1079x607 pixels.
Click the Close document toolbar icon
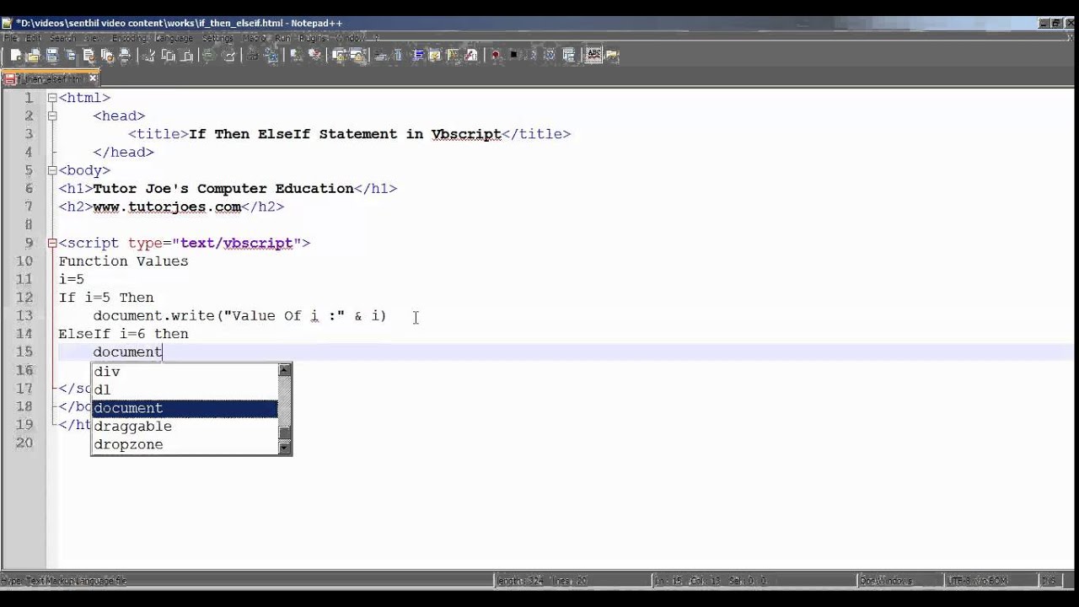pos(89,56)
